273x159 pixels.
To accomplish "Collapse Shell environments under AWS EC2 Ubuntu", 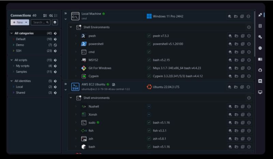I will [71, 98].
